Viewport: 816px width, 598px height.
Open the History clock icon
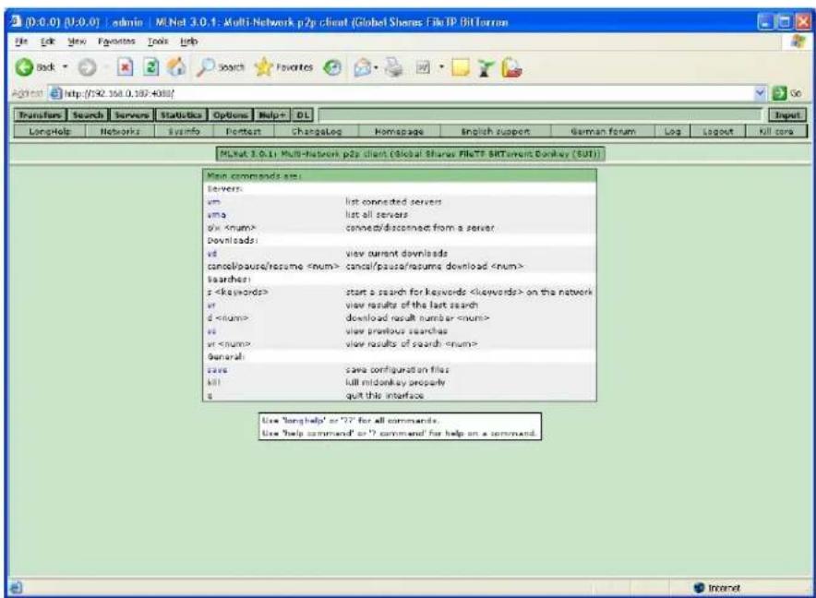pos(332,67)
